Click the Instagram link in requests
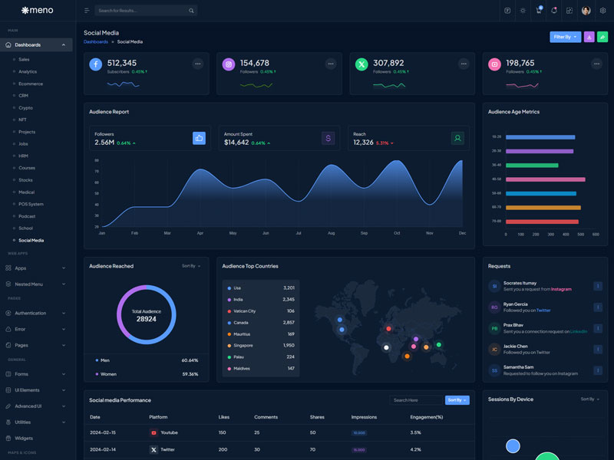 [561, 289]
